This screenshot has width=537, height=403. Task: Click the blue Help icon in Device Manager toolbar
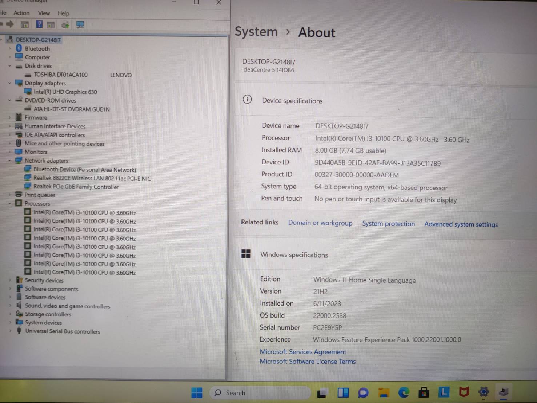click(39, 24)
